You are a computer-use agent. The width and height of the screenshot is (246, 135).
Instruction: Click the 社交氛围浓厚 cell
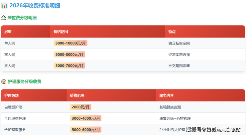179,66
